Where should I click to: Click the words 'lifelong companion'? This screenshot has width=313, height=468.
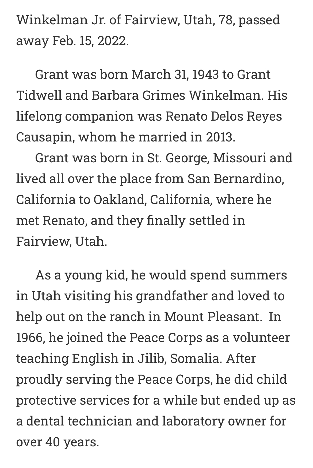[x=75, y=116]
